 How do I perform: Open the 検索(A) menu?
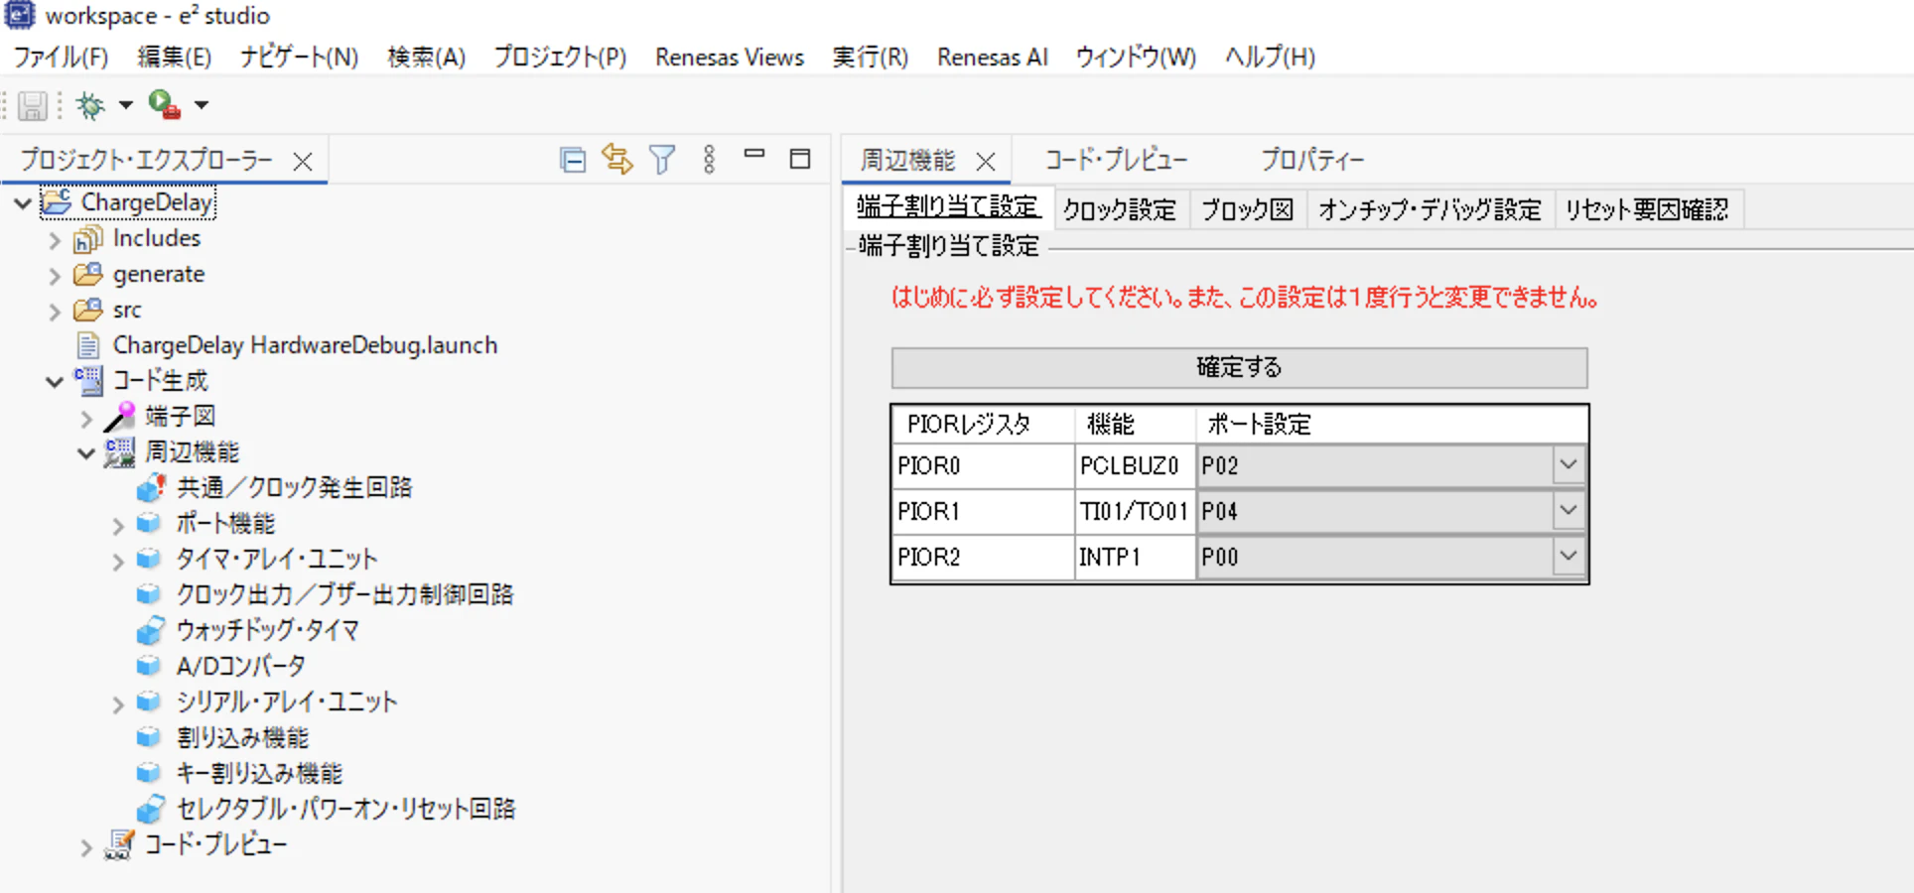(x=426, y=58)
